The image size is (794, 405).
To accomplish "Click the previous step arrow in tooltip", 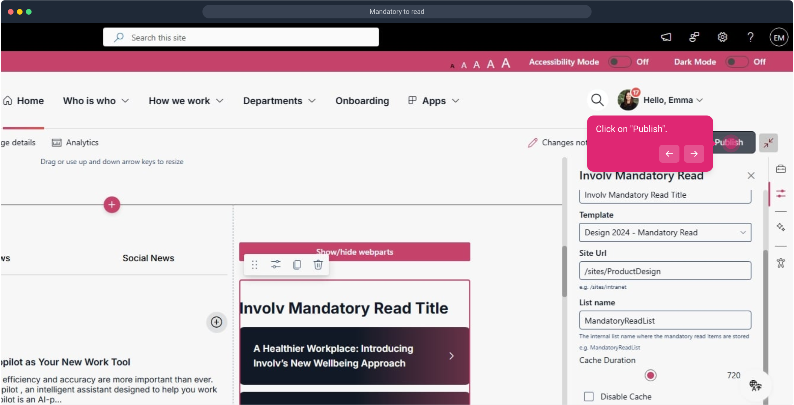I will pos(669,154).
